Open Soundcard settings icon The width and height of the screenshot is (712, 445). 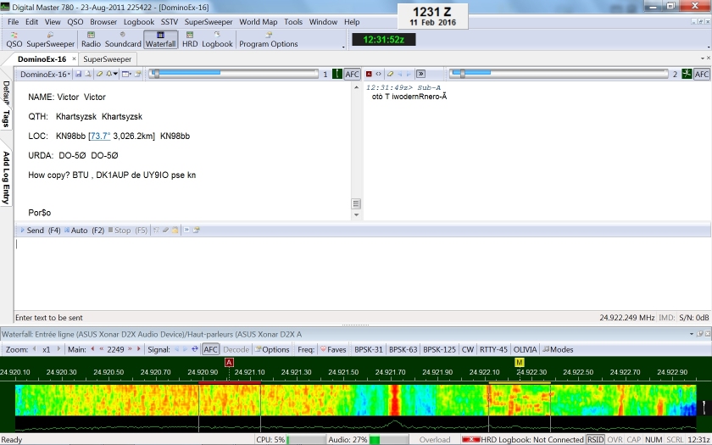122,40
